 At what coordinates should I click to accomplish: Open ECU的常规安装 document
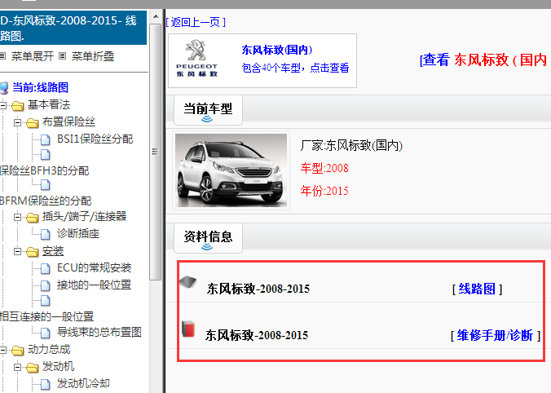[x=95, y=268]
